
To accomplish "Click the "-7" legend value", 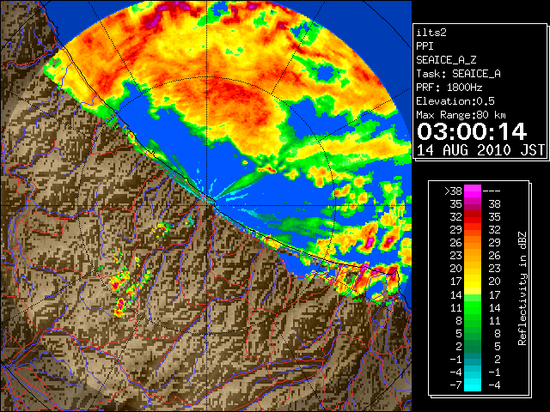I will 455,385.
